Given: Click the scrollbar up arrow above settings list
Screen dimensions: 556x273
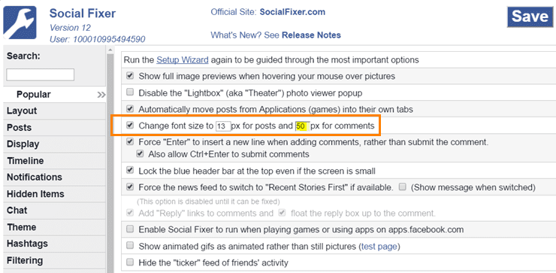Looking at the screenshot, I should [x=110, y=50].
